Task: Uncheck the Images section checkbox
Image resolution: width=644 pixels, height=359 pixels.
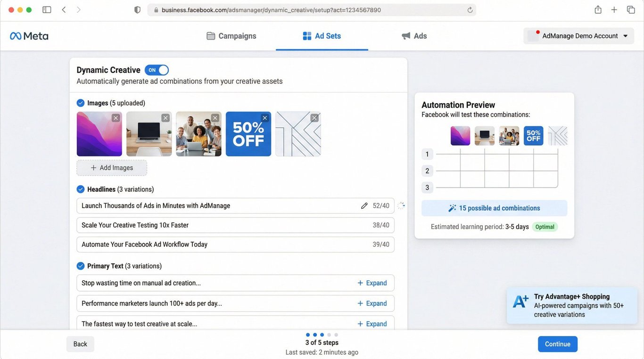Action: (x=81, y=103)
